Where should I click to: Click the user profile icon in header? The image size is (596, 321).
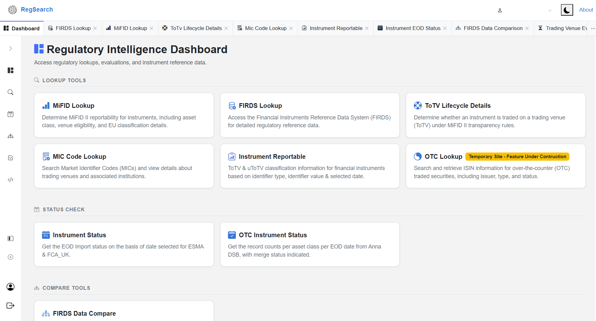(x=500, y=10)
